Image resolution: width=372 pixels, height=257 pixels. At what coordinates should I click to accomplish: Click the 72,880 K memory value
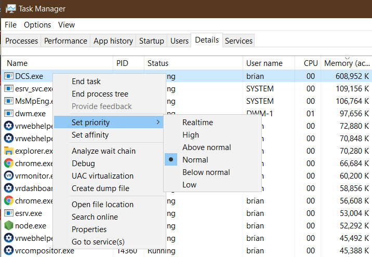(354, 126)
